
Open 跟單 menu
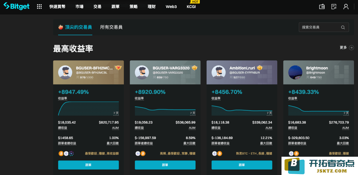pos(115,7)
